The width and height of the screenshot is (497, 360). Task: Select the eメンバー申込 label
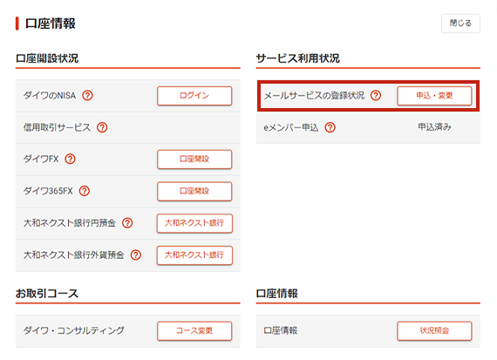coord(291,127)
